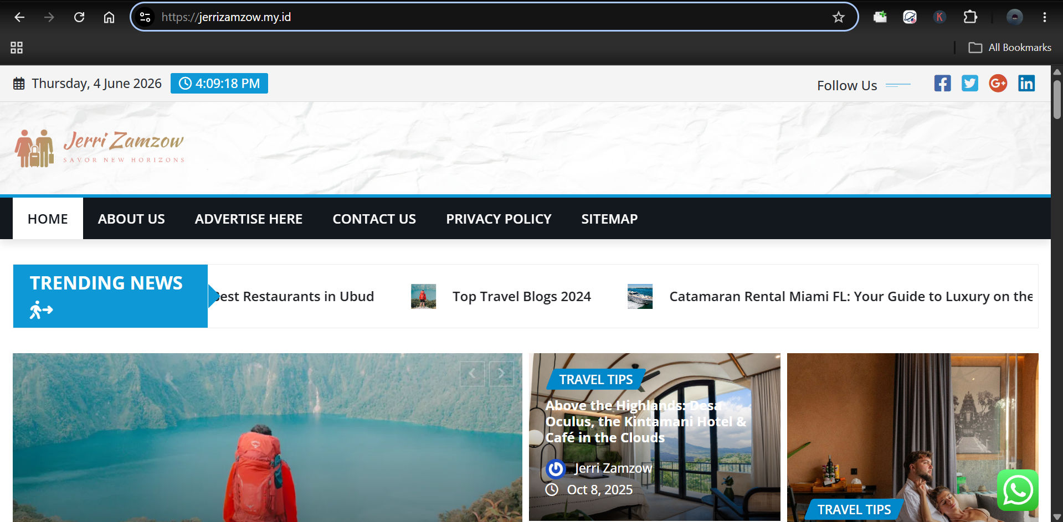Go back to the previous page

tap(19, 17)
